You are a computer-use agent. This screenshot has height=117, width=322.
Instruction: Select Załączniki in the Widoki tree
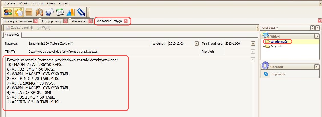[276, 46]
